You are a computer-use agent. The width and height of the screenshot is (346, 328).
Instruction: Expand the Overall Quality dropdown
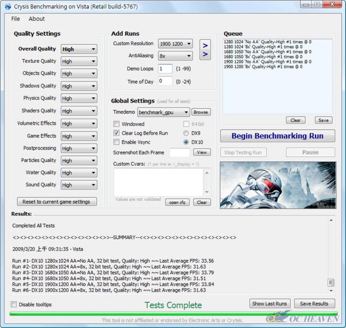79,49
